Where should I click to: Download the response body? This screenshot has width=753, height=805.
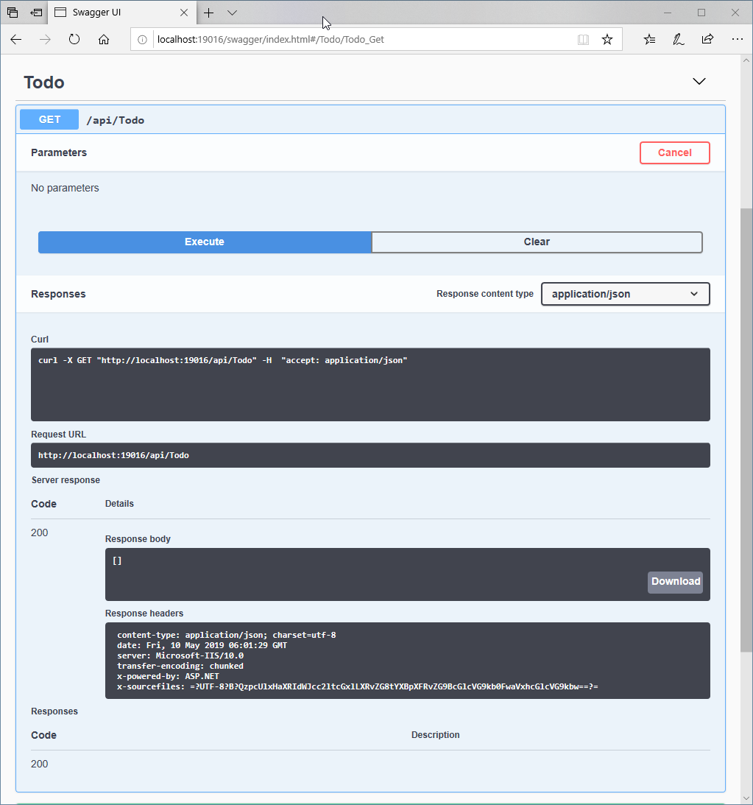point(675,582)
